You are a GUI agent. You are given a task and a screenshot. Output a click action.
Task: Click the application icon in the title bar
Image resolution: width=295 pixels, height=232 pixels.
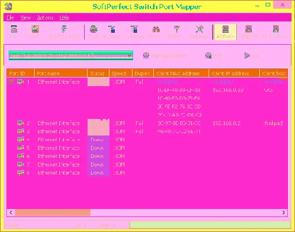[9, 6]
